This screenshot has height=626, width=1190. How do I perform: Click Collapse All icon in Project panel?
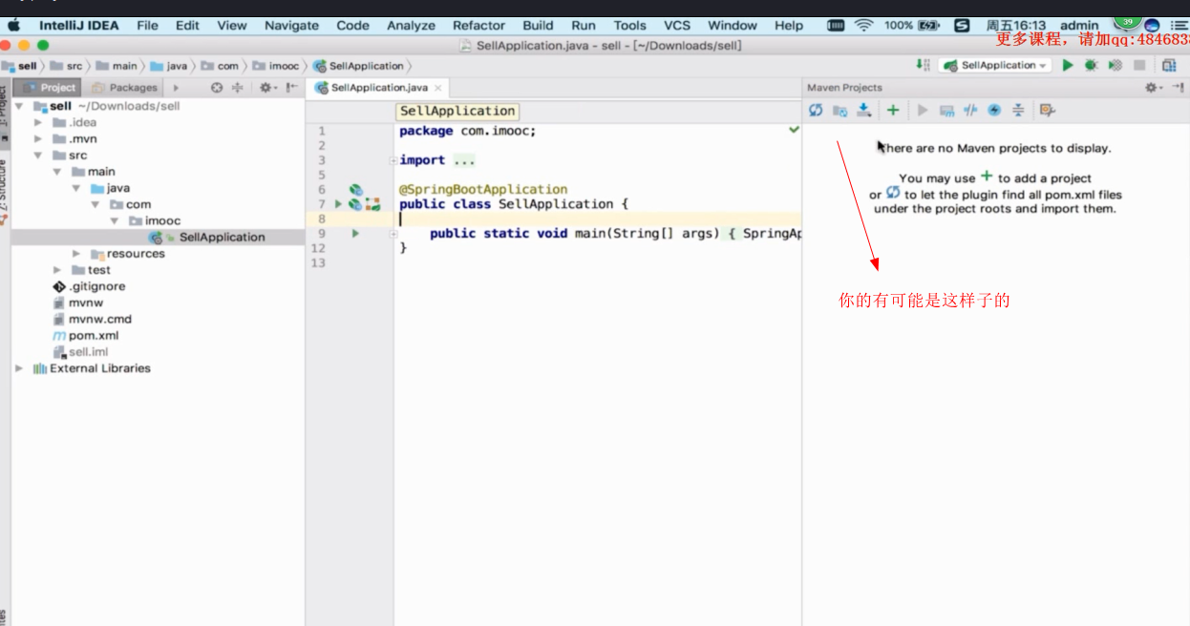point(237,88)
